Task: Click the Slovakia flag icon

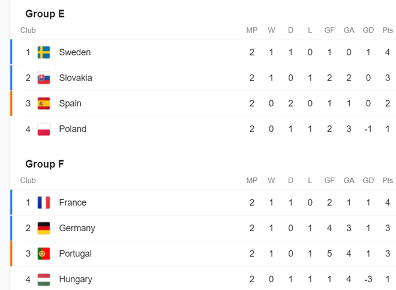Action: pyautogui.click(x=44, y=78)
